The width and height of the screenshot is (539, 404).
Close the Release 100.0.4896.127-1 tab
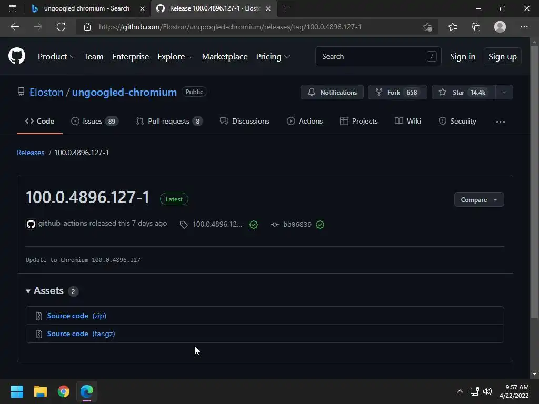[x=268, y=8]
